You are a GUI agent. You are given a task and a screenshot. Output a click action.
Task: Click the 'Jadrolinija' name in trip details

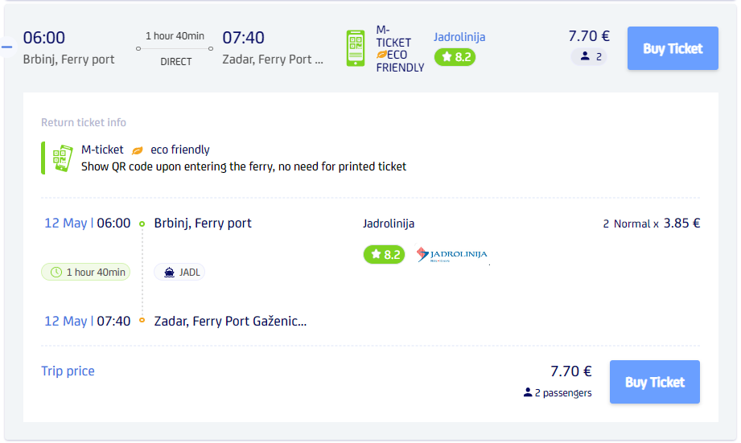[x=389, y=224]
